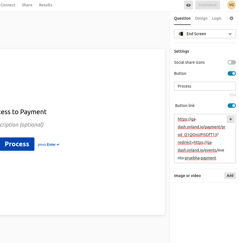Click the Settings heading
The image size is (239, 243).
point(181,51)
